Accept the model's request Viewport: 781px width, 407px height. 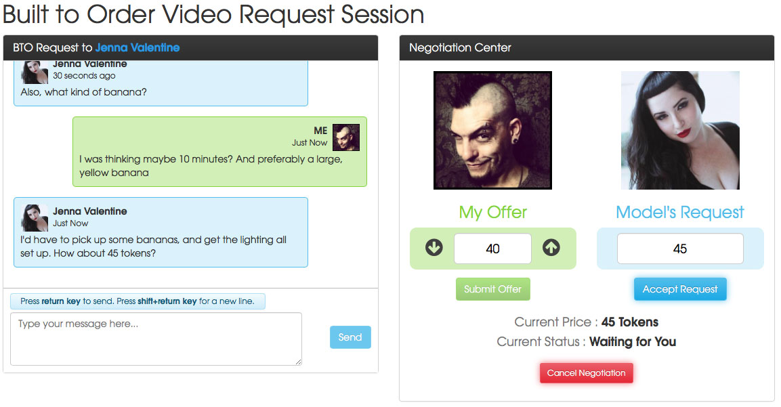(680, 289)
